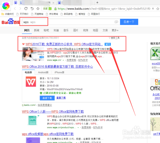Click the bookmark star at address bar end

pyautogui.click(x=158, y=9)
